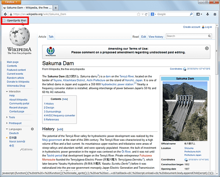Dismiss the Terms of Use banner

click(207, 48)
